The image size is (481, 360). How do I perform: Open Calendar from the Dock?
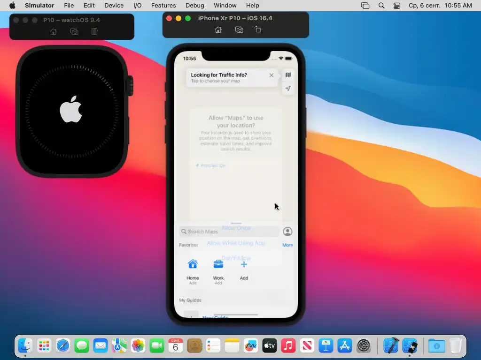[176, 346]
